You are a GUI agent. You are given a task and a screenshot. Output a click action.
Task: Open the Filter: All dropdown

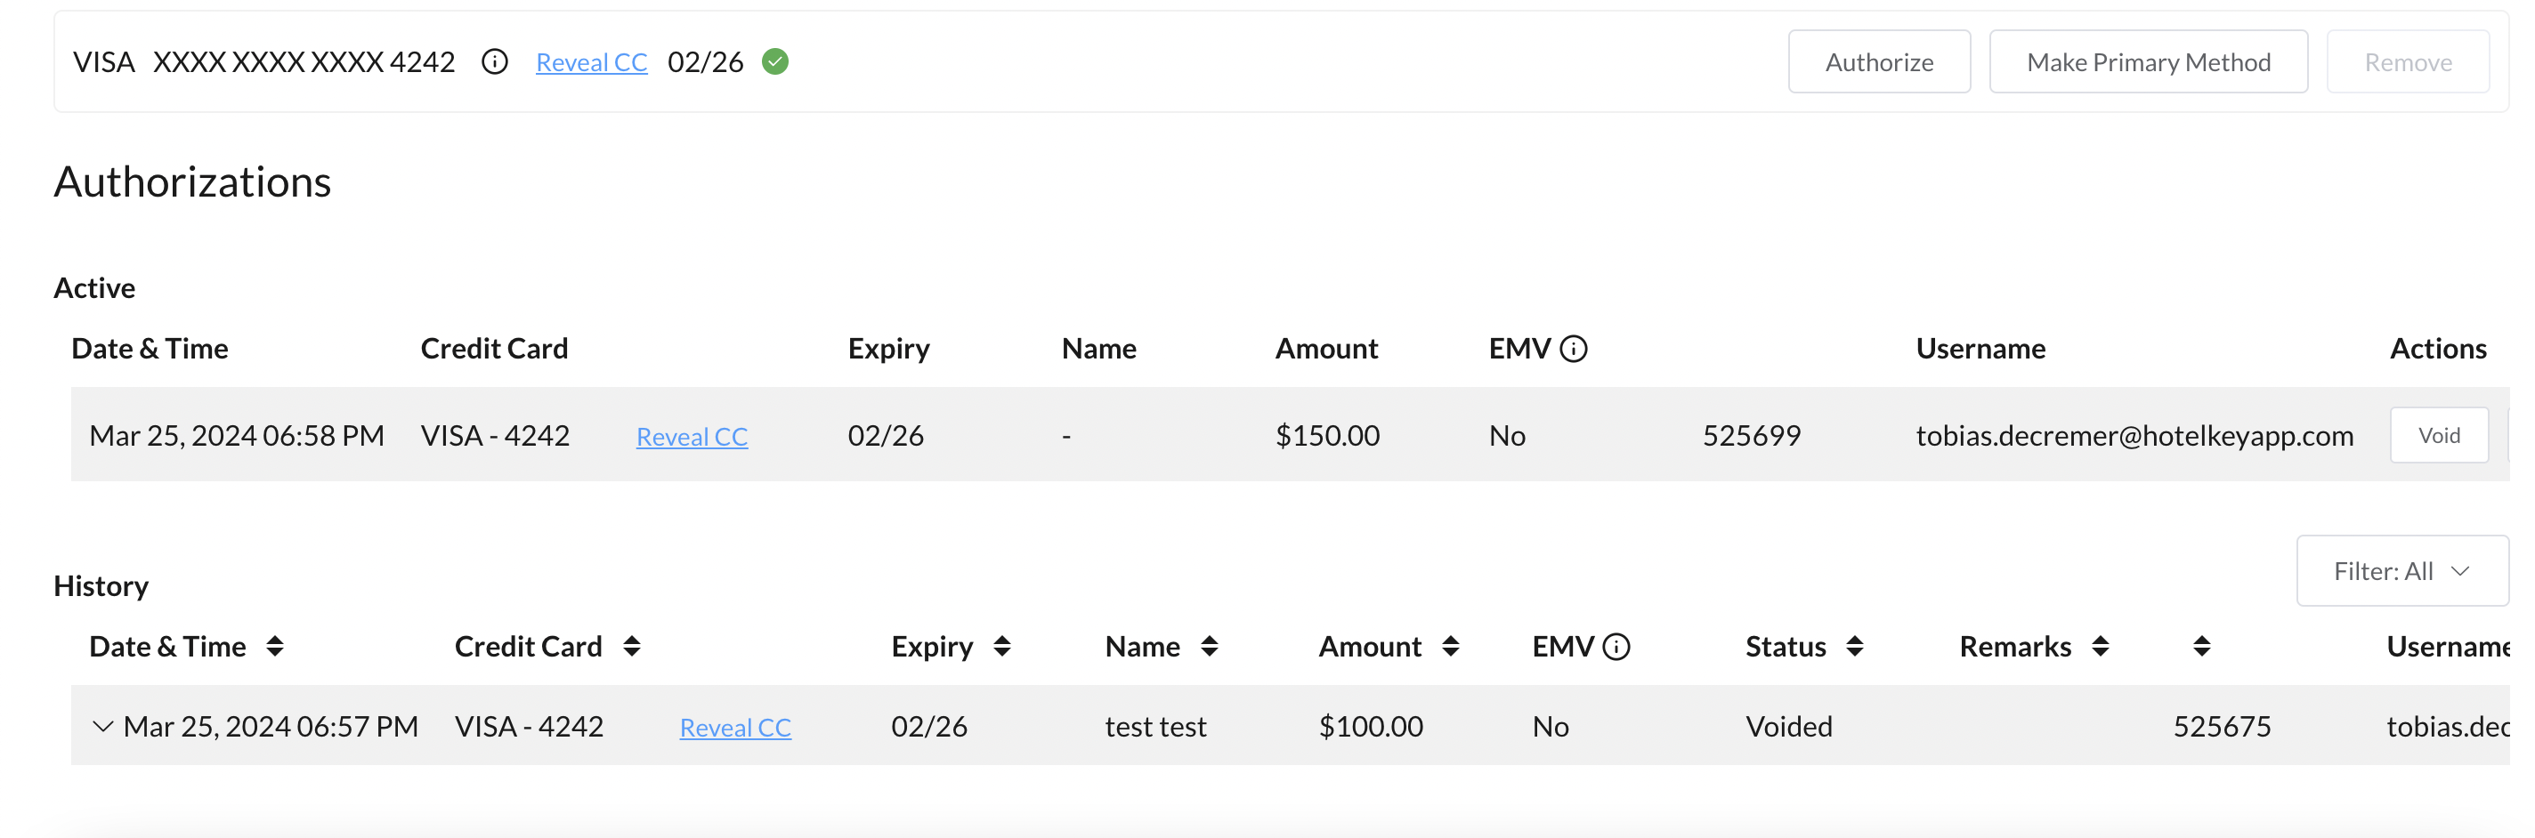coord(2401,571)
